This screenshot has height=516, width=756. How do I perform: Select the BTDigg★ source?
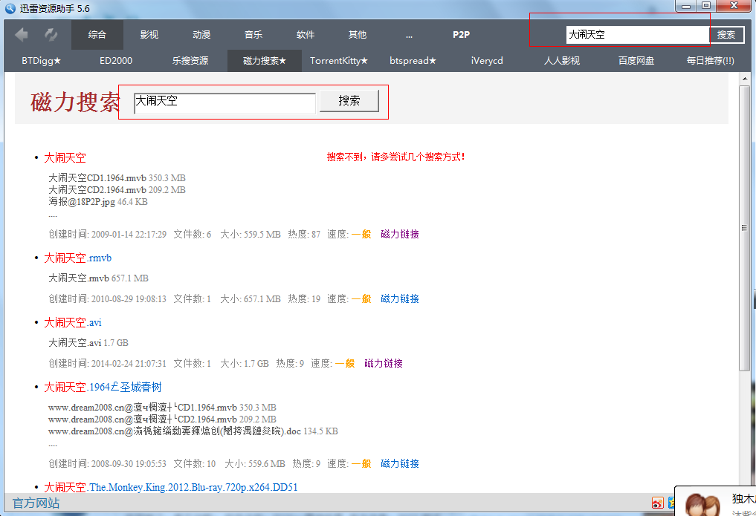click(42, 61)
